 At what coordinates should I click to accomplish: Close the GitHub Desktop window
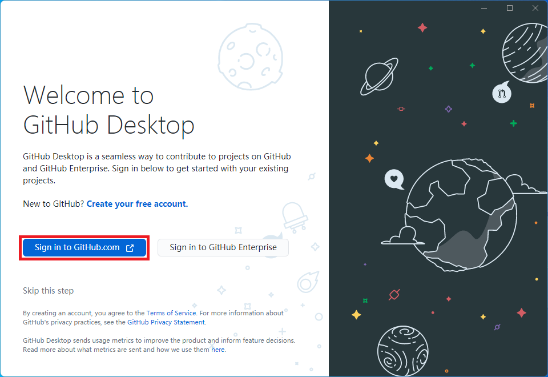coord(535,8)
